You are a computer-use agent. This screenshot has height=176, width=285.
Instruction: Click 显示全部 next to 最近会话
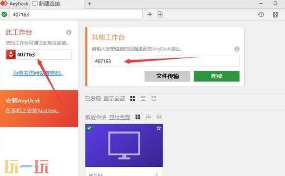120,117
